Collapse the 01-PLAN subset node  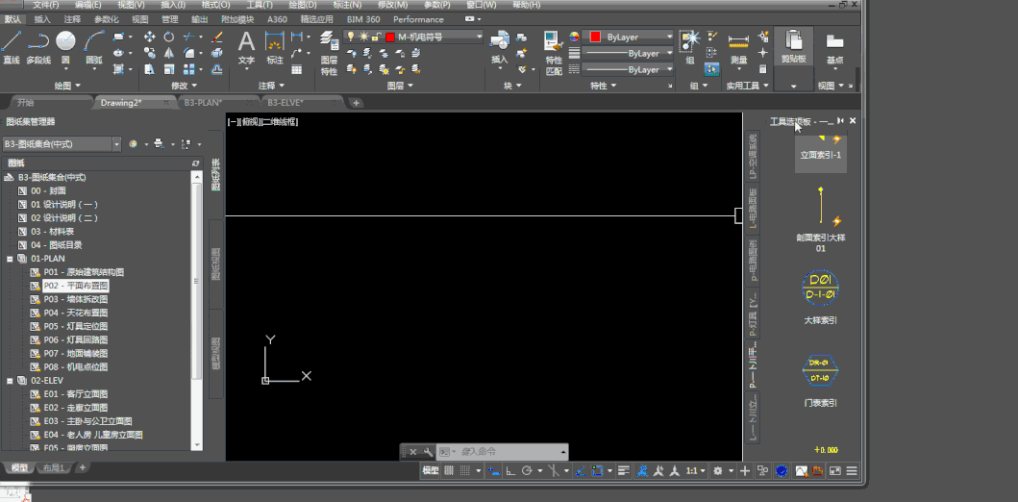tap(10, 259)
